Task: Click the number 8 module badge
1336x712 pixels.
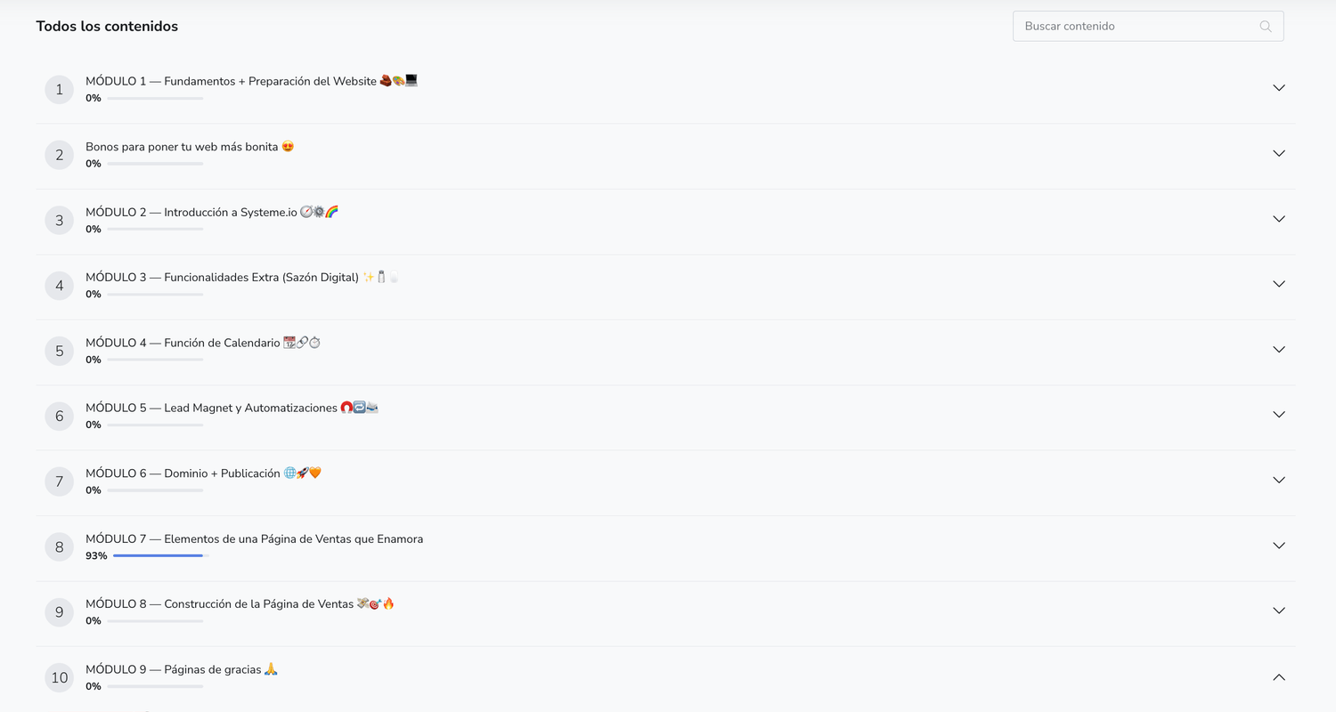Action: click(x=60, y=546)
